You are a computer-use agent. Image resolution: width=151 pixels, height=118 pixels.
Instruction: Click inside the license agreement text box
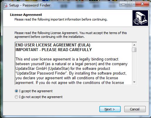point(73,63)
